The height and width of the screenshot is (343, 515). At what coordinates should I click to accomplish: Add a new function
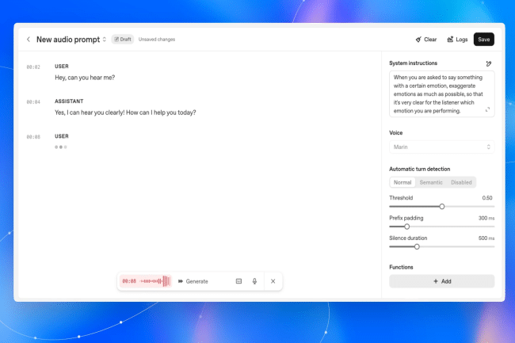[442, 281]
